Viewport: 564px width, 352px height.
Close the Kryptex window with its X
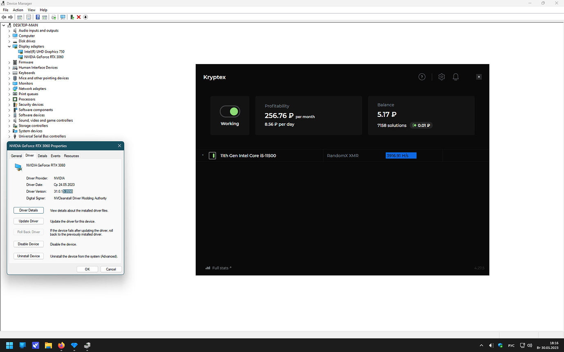(x=479, y=77)
